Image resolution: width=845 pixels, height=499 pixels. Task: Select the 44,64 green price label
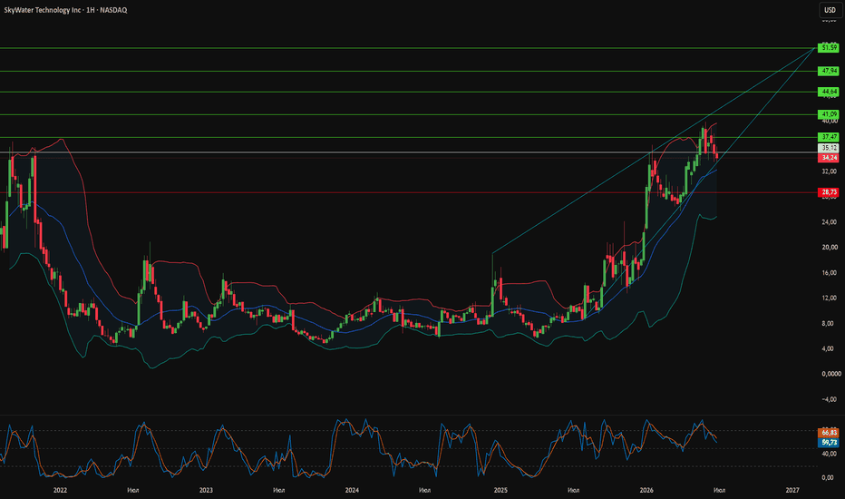click(829, 92)
